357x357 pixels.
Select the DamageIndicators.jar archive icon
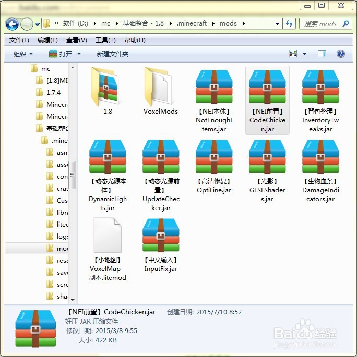(x=320, y=156)
